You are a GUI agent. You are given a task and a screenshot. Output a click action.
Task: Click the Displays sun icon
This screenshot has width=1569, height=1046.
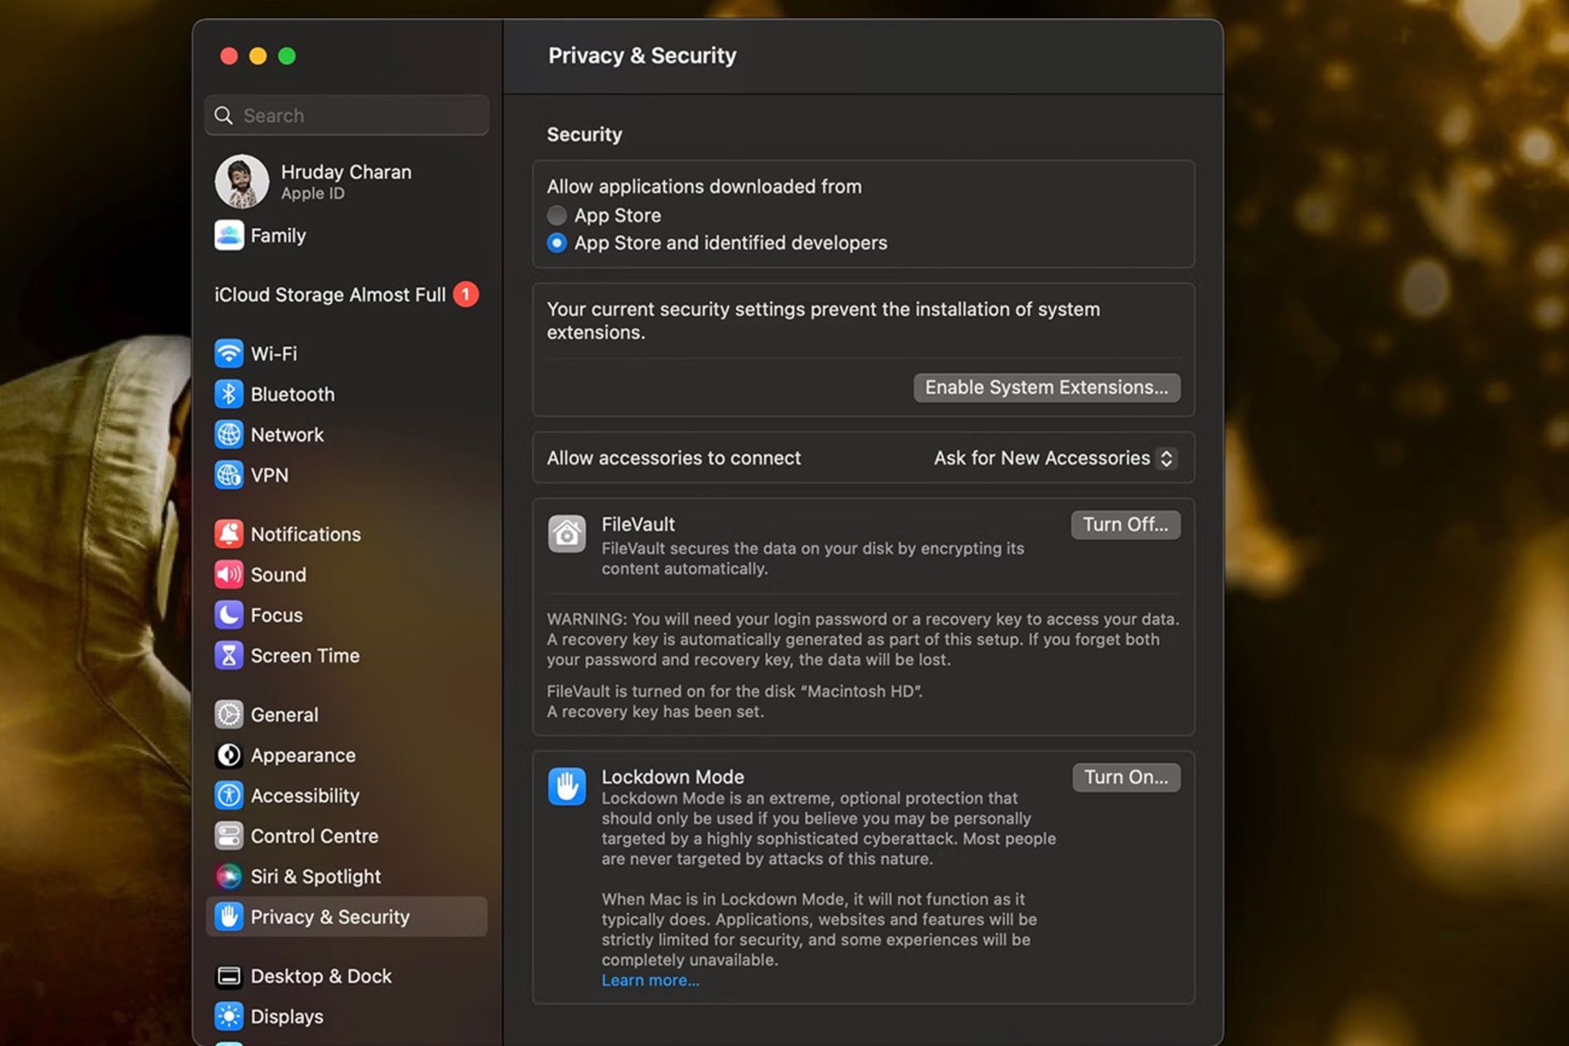pyautogui.click(x=229, y=1017)
